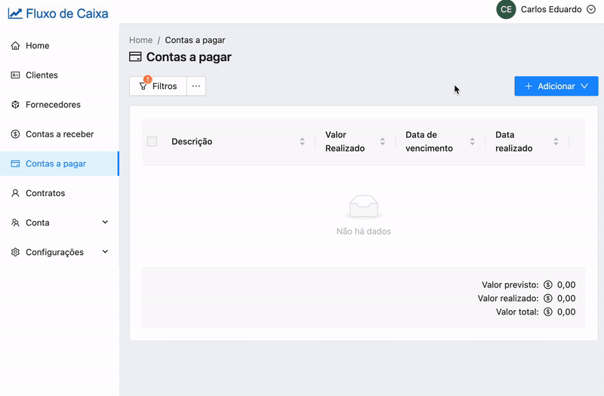Screen dimensions: 604x396
Task: Sort by Valor Realizado sort arrows
Action: 383,142
